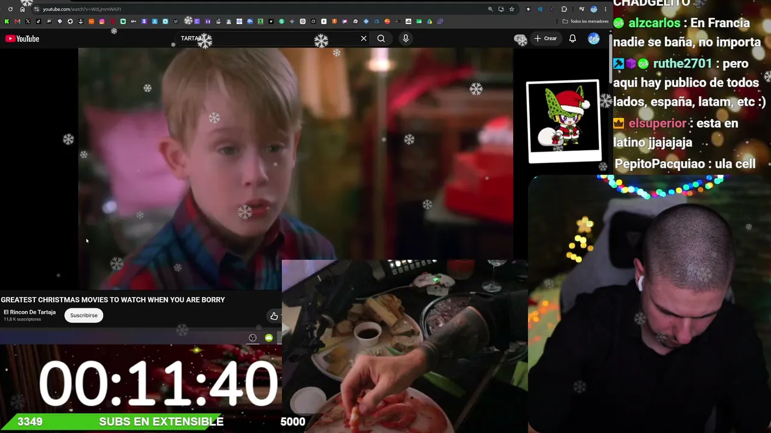Click the green cloud icon below the video
This screenshot has width=771, height=433.
(269, 338)
